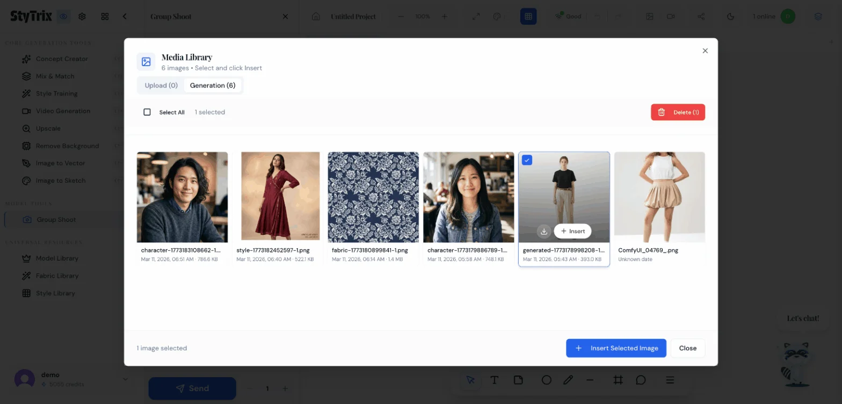Click Insert Selected Image button
842x404 pixels.
[x=616, y=348]
